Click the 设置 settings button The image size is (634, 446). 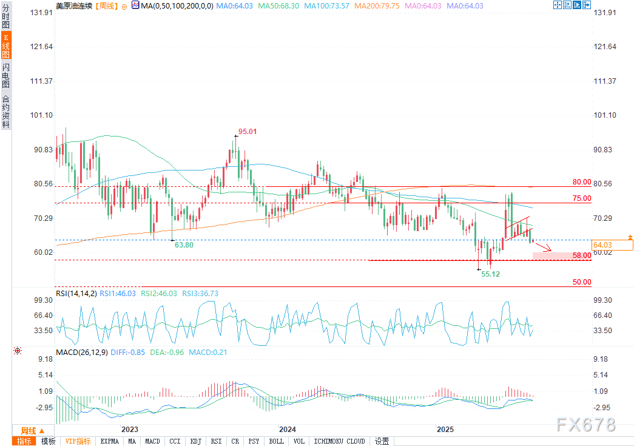382,441
